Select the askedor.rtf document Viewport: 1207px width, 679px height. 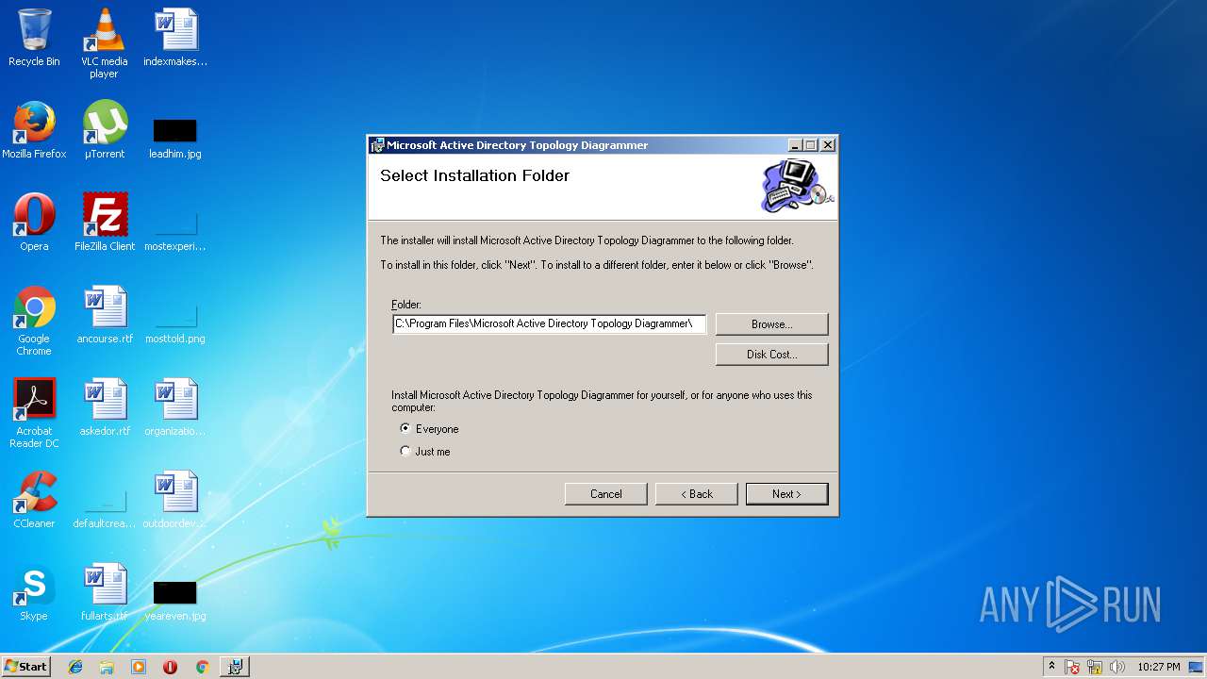[104, 407]
